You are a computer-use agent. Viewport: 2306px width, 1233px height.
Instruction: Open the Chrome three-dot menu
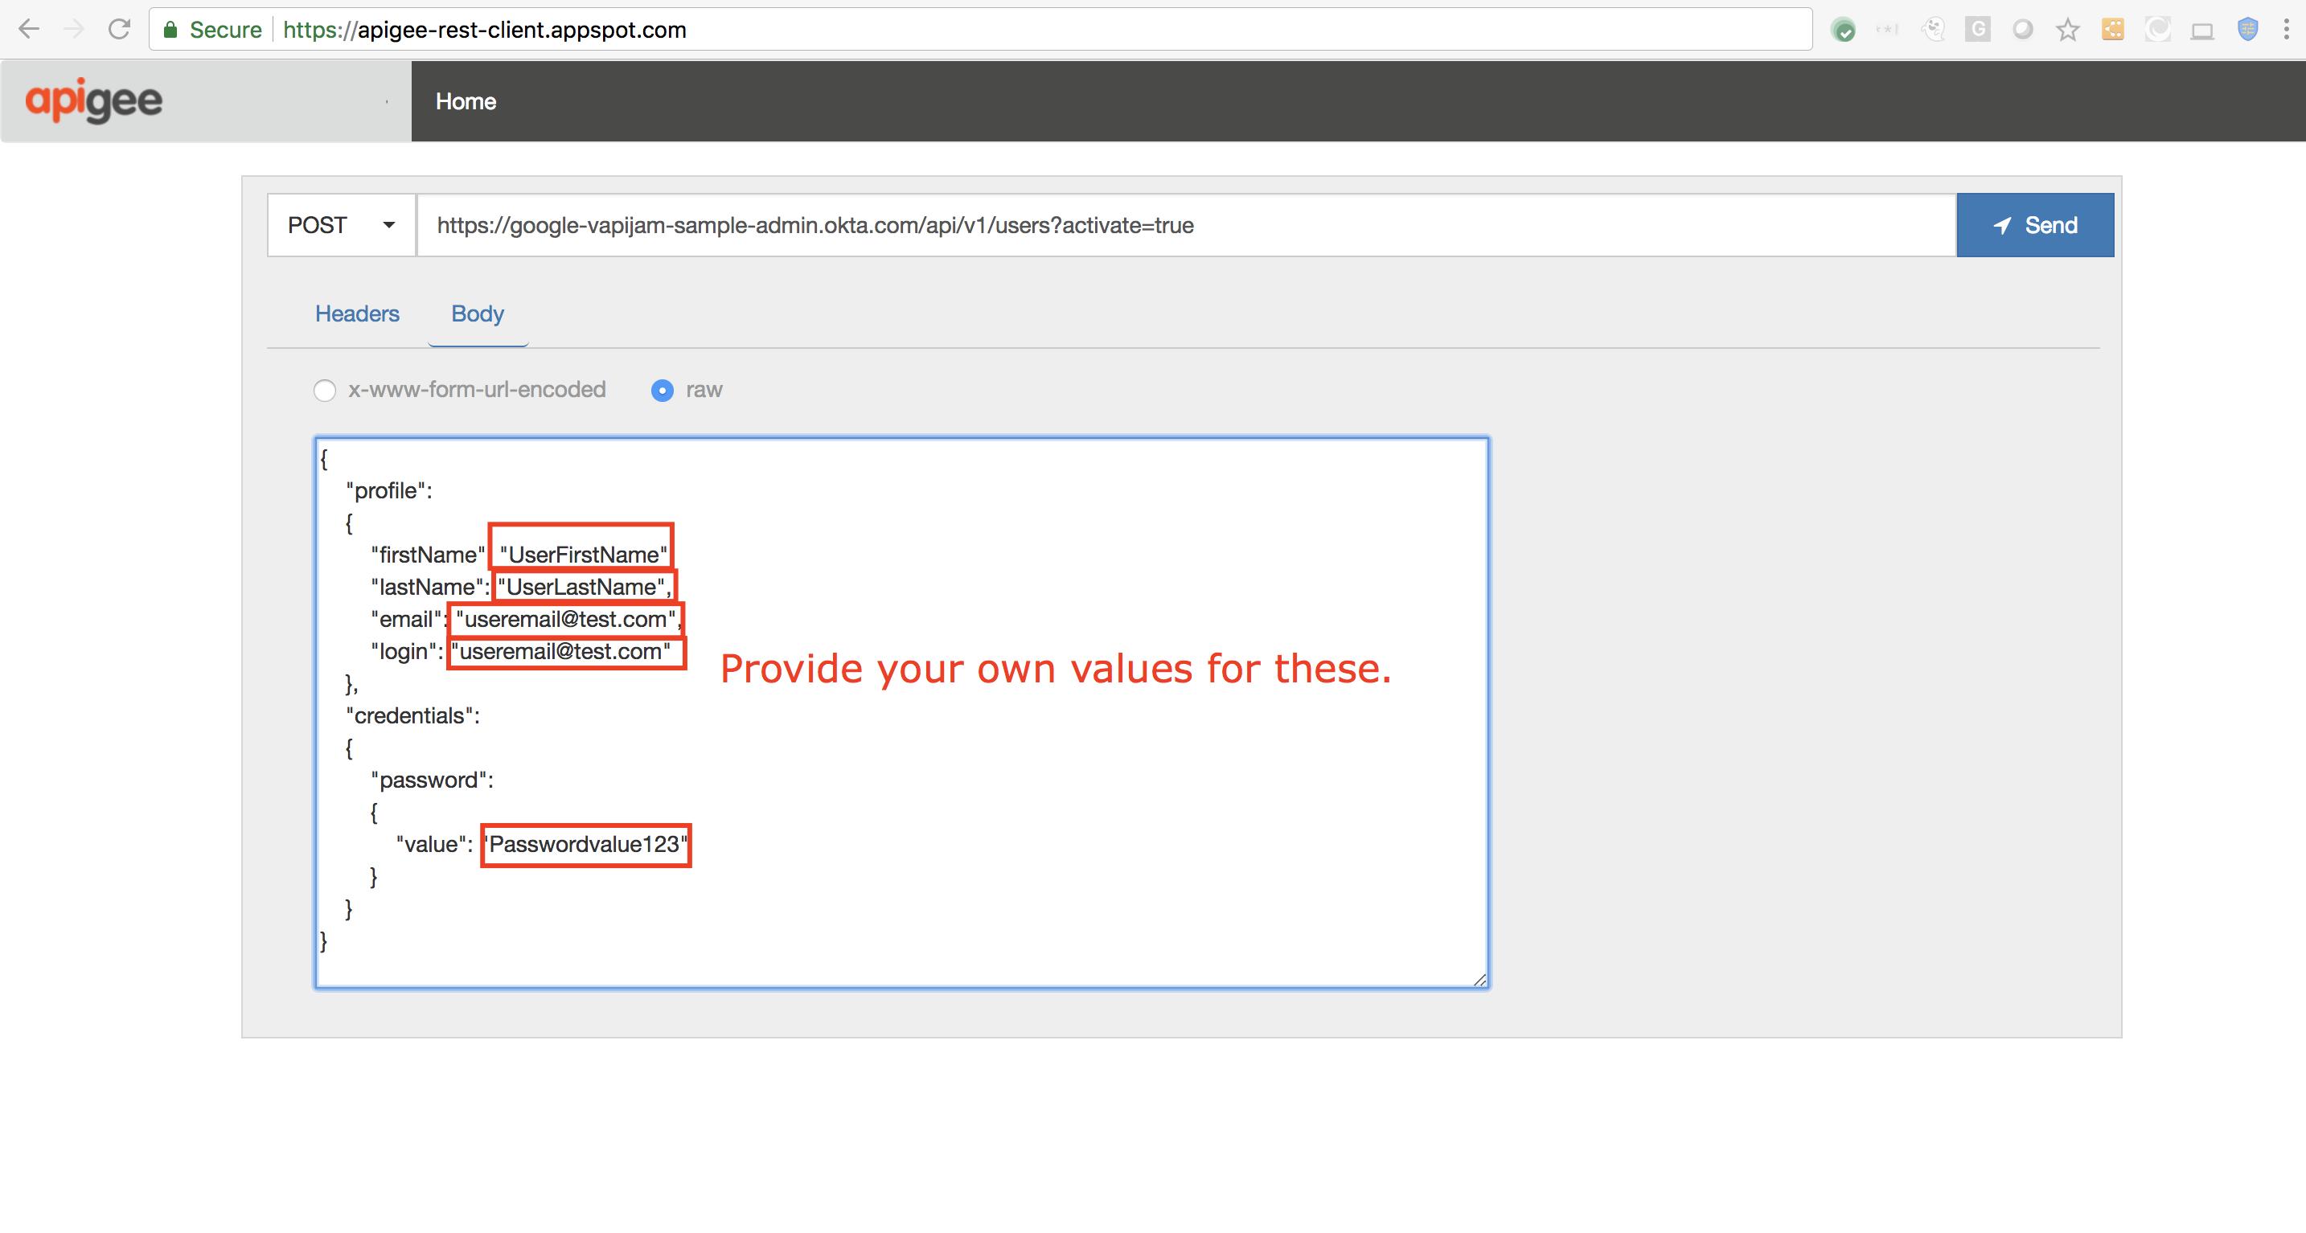click(x=2285, y=30)
